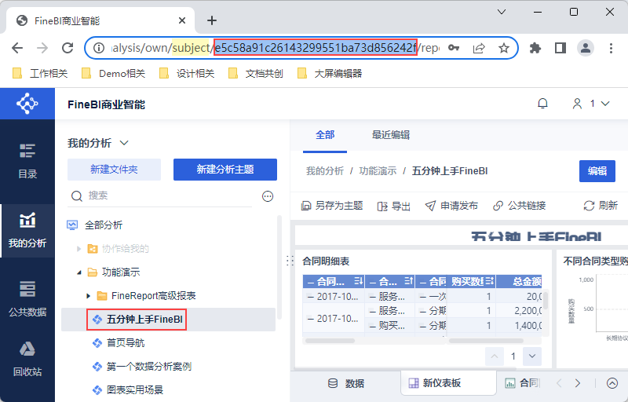This screenshot has width=628, height=402.
Task: Click 功能演示 in the breadcrumb
Action: (x=378, y=171)
